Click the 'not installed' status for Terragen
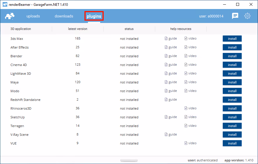Image resolution: width=258 pixels, height=164 pixels. pyautogui.click(x=129, y=126)
